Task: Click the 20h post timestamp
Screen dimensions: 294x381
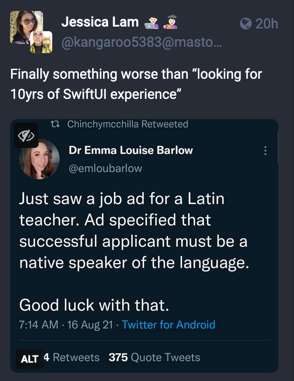Action: click(267, 23)
